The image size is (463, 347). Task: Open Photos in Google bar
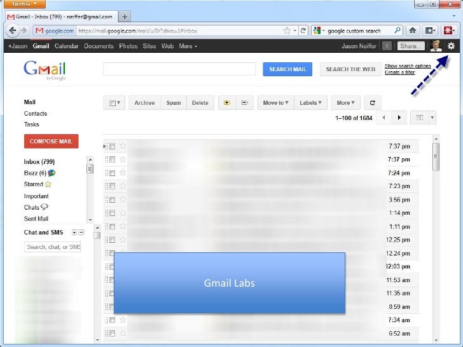[x=128, y=46]
